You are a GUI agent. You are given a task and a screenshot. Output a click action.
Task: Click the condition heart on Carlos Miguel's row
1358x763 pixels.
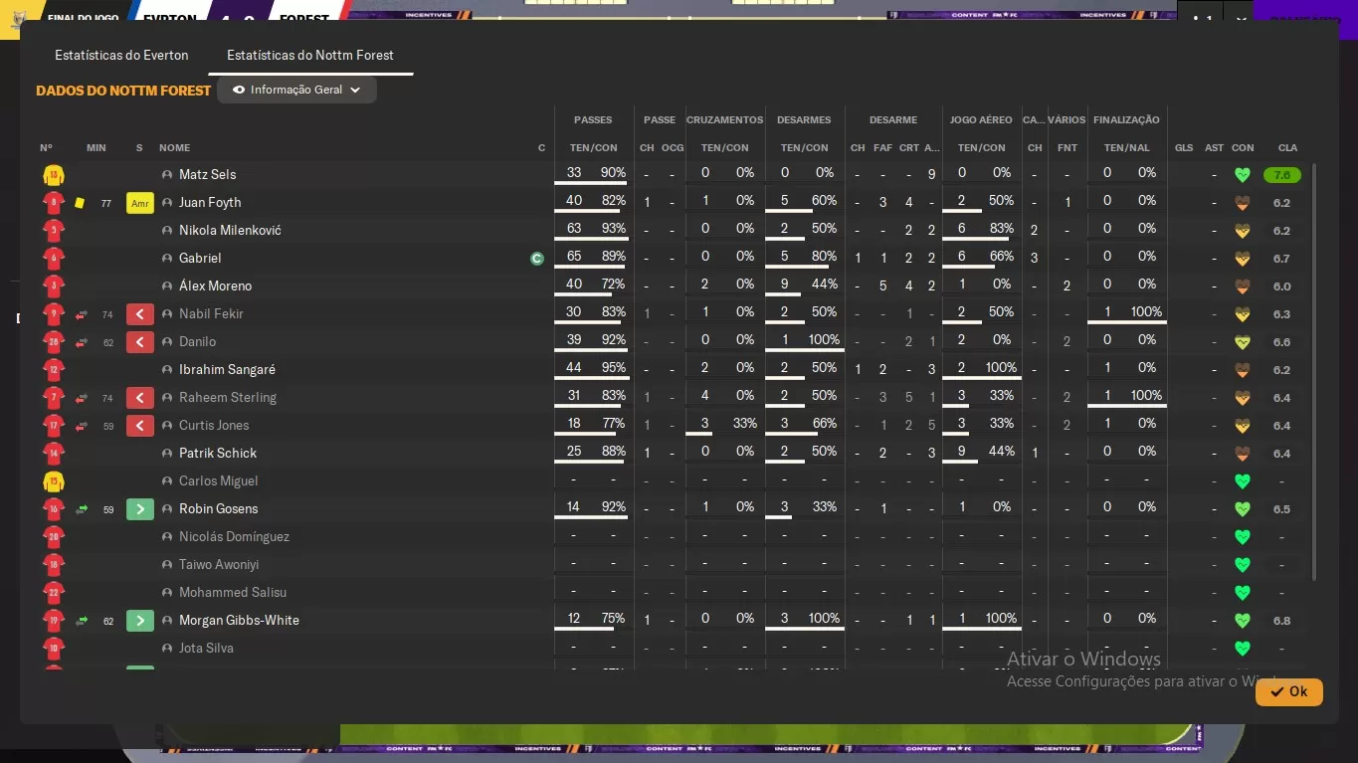coord(1242,481)
